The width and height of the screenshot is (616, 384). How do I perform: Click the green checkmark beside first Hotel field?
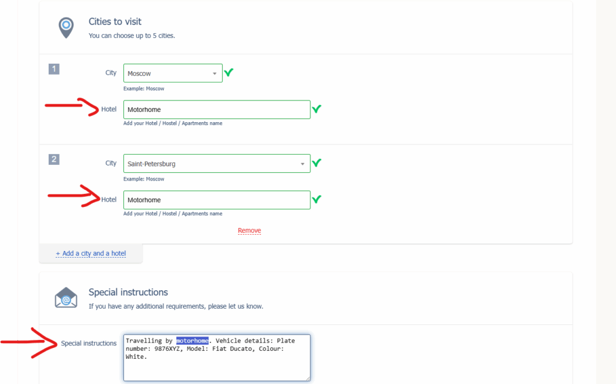[x=316, y=109]
